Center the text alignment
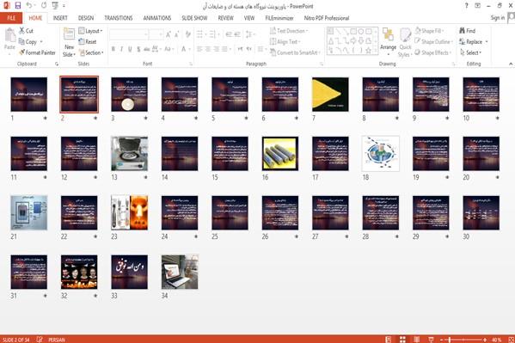Image resolution: width=515 pixels, height=343 pixels. coord(208,49)
